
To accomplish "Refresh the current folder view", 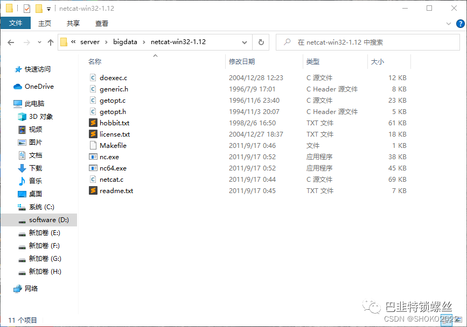I will [261, 42].
